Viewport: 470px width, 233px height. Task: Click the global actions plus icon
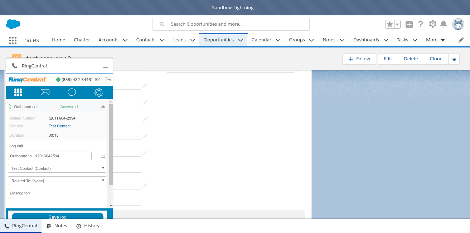click(409, 24)
